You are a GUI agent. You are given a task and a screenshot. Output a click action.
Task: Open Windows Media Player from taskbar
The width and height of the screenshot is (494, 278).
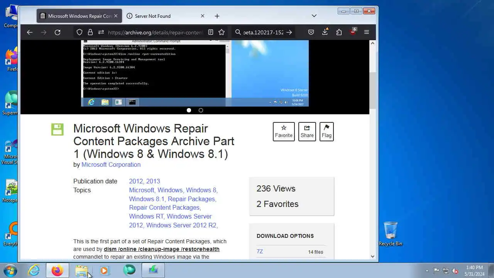point(105,270)
